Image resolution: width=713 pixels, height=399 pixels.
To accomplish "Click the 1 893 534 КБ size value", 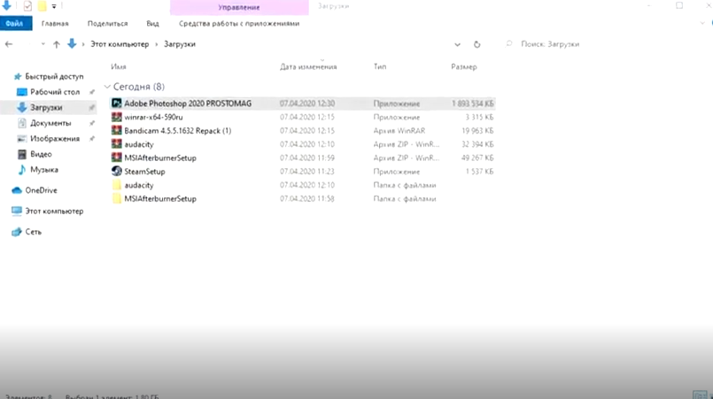I will click(472, 104).
